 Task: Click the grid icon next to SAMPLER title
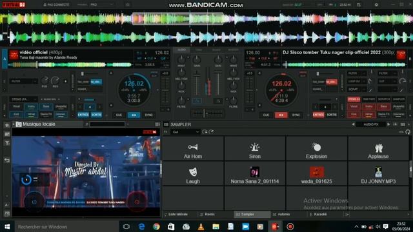[166, 124]
